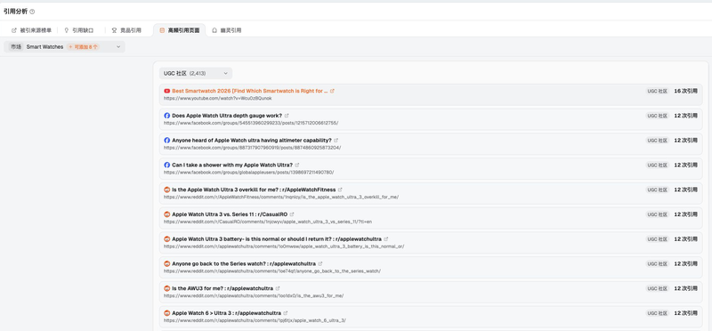This screenshot has height=331, width=712.
Task: Click external link icon after shower question title
Action: pyautogui.click(x=297, y=165)
